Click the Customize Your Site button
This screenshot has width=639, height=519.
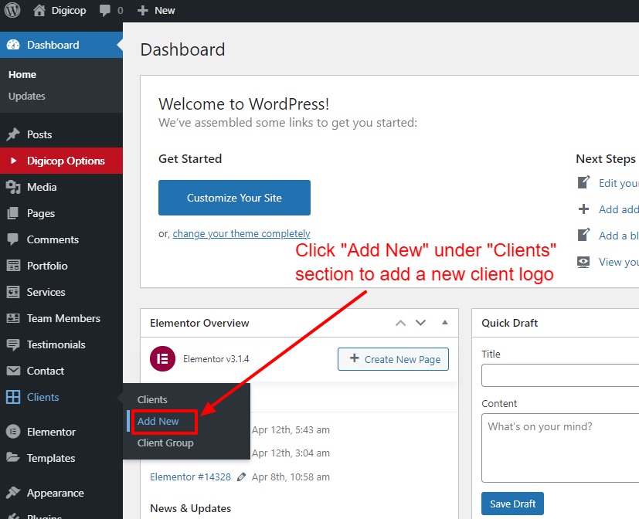pyautogui.click(x=234, y=198)
